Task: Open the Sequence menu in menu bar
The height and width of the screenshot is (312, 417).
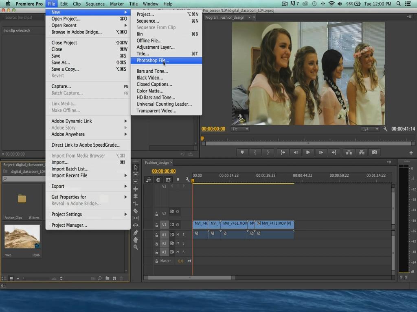Action: pos(95,4)
